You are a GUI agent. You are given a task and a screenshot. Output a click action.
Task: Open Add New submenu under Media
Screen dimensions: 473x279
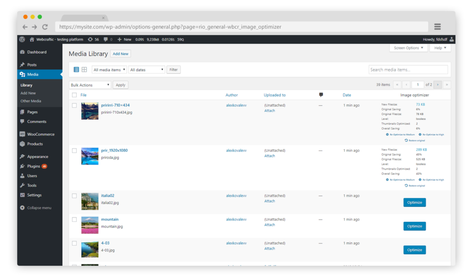tap(28, 93)
